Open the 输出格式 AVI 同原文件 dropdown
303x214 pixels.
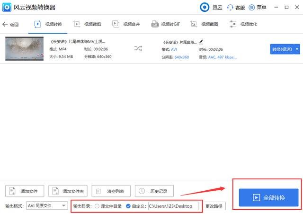(x=47, y=205)
